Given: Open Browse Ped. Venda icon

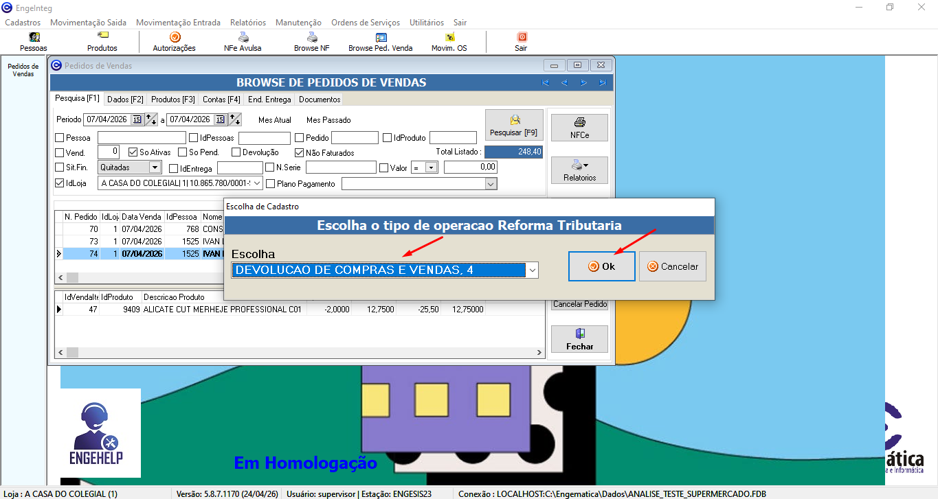Looking at the screenshot, I should coord(381,41).
